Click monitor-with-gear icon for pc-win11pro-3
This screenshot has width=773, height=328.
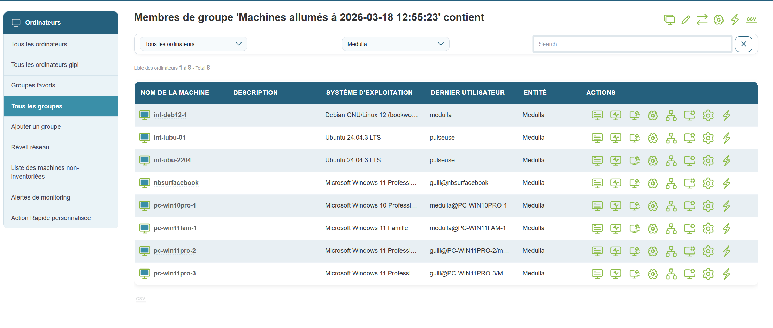689,274
